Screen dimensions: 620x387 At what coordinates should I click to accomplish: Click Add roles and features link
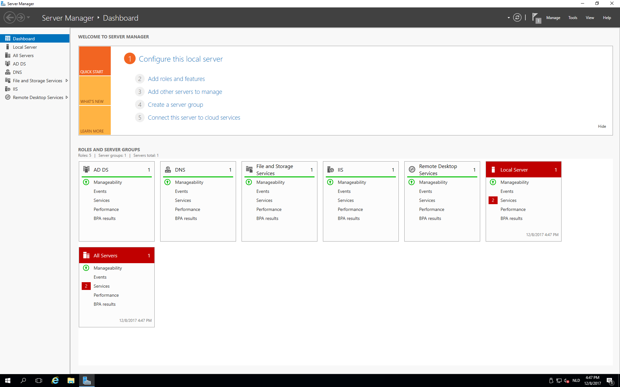tap(176, 79)
